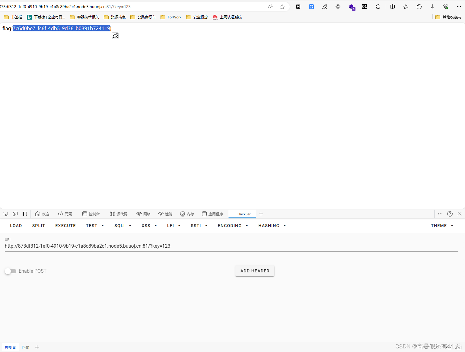Add drawer tab with plus icon
The height and width of the screenshot is (352, 465).
(37, 347)
